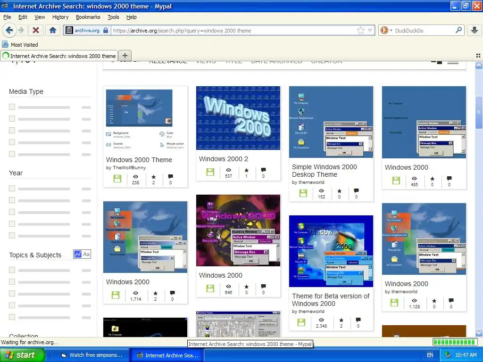
Task: Open the Help menu
Action: (x=131, y=17)
